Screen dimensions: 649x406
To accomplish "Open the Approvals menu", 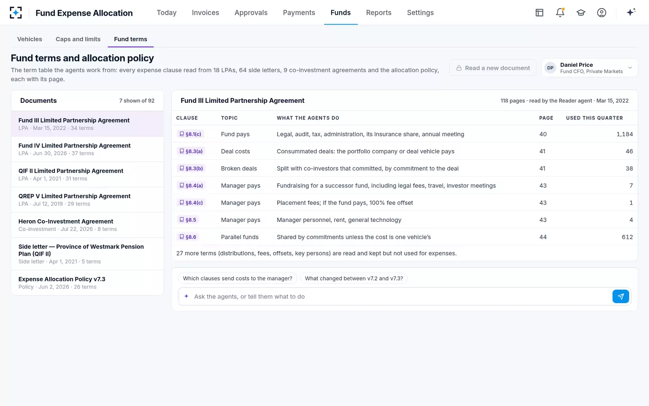I will [251, 13].
